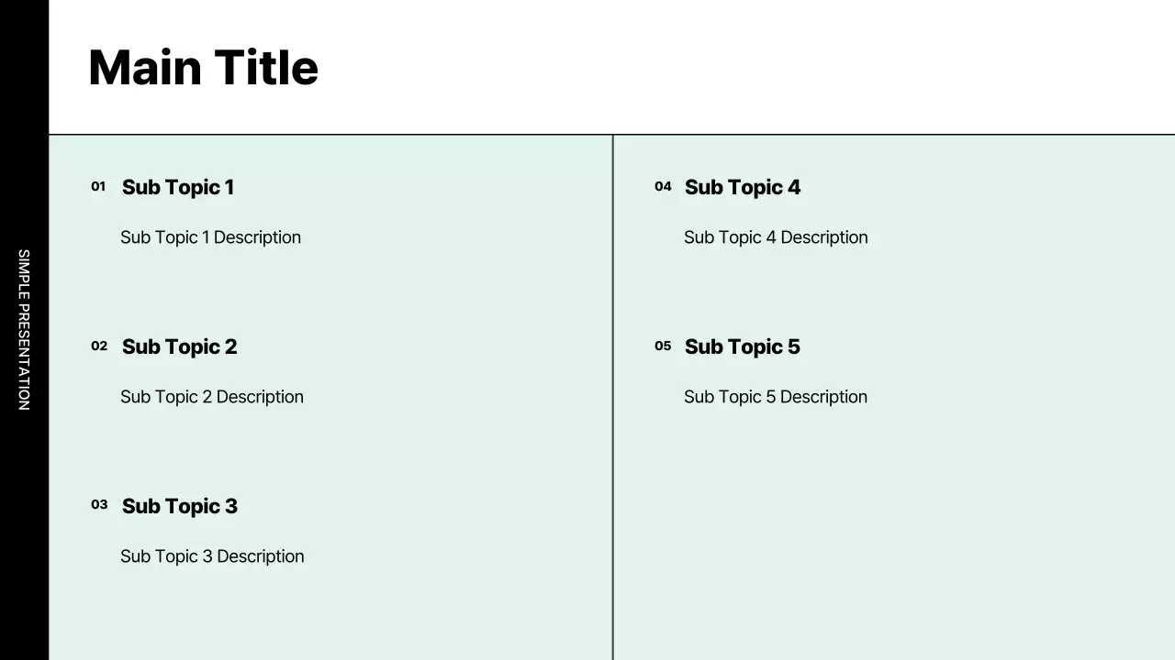
Task: Select the Sub Topic 1 heading
Action: [178, 187]
